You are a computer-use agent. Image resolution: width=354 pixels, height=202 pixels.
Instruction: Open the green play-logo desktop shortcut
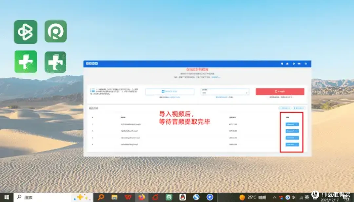click(26, 32)
